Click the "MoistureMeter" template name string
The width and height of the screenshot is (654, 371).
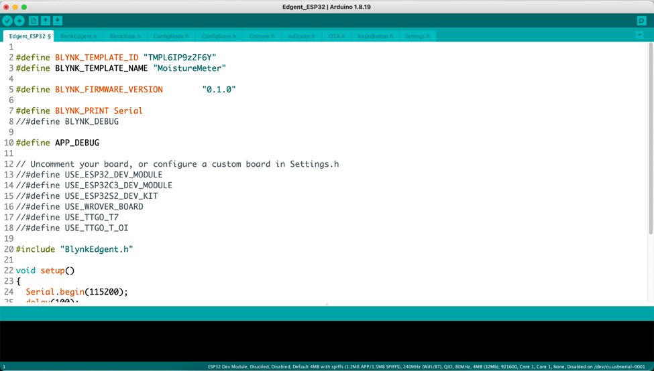tap(189, 68)
